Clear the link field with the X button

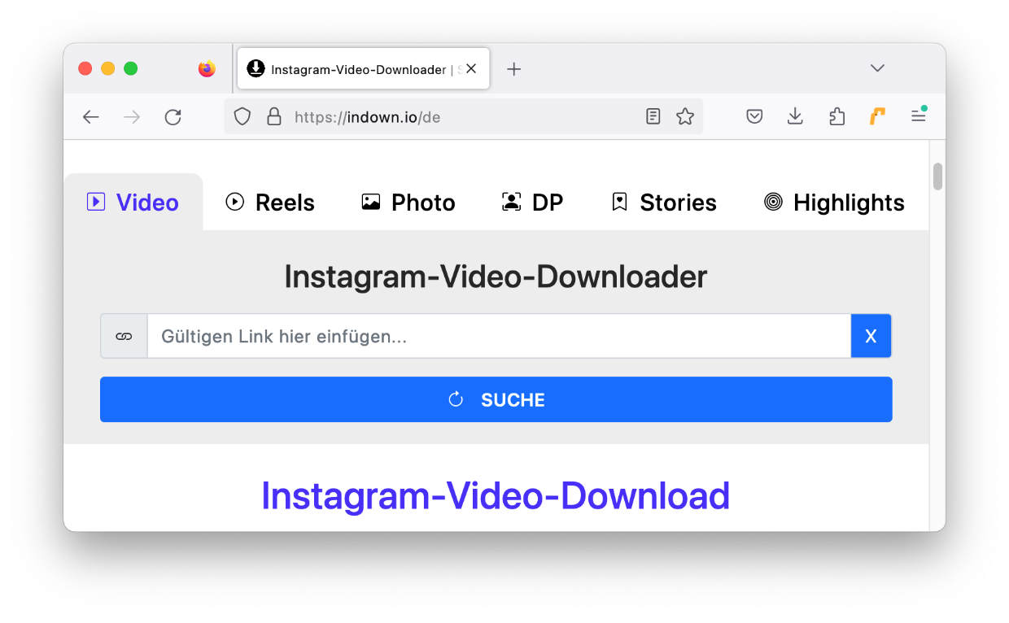[x=871, y=336]
